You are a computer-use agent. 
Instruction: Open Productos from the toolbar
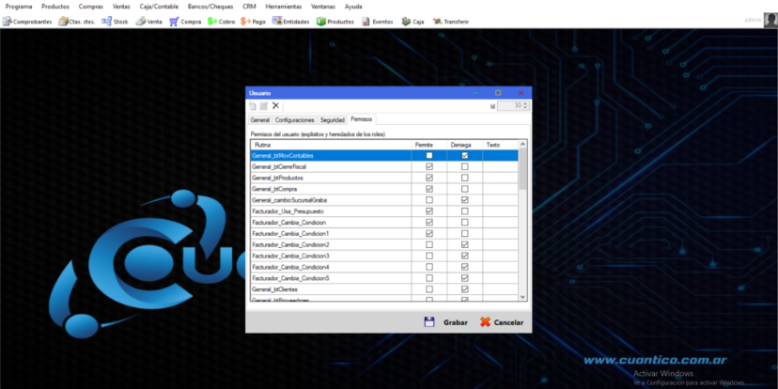(x=335, y=22)
